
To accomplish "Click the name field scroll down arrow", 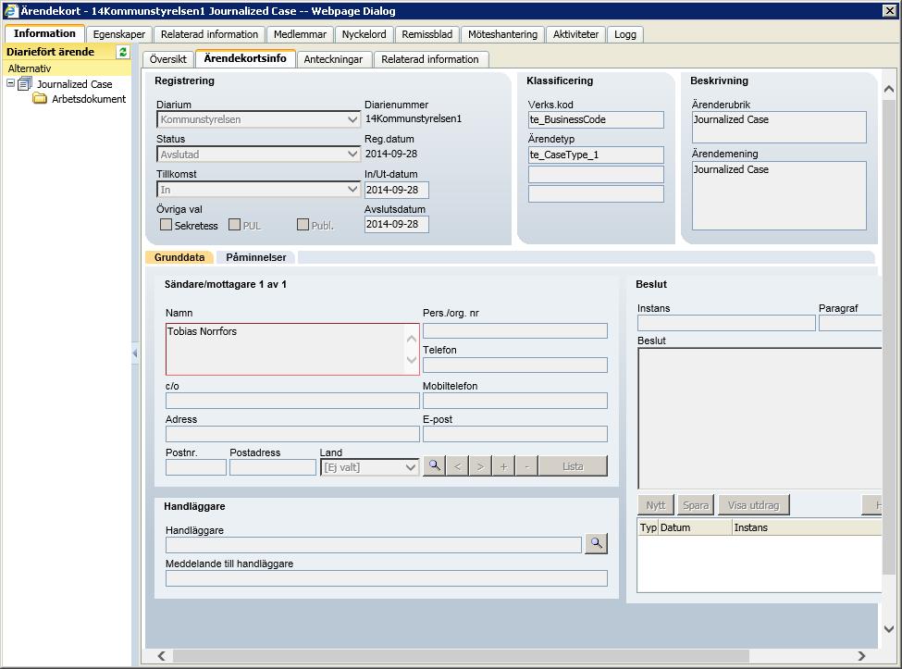I will pyautogui.click(x=412, y=360).
